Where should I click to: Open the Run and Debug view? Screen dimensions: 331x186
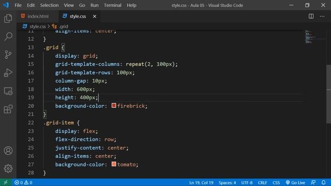click(x=8, y=72)
